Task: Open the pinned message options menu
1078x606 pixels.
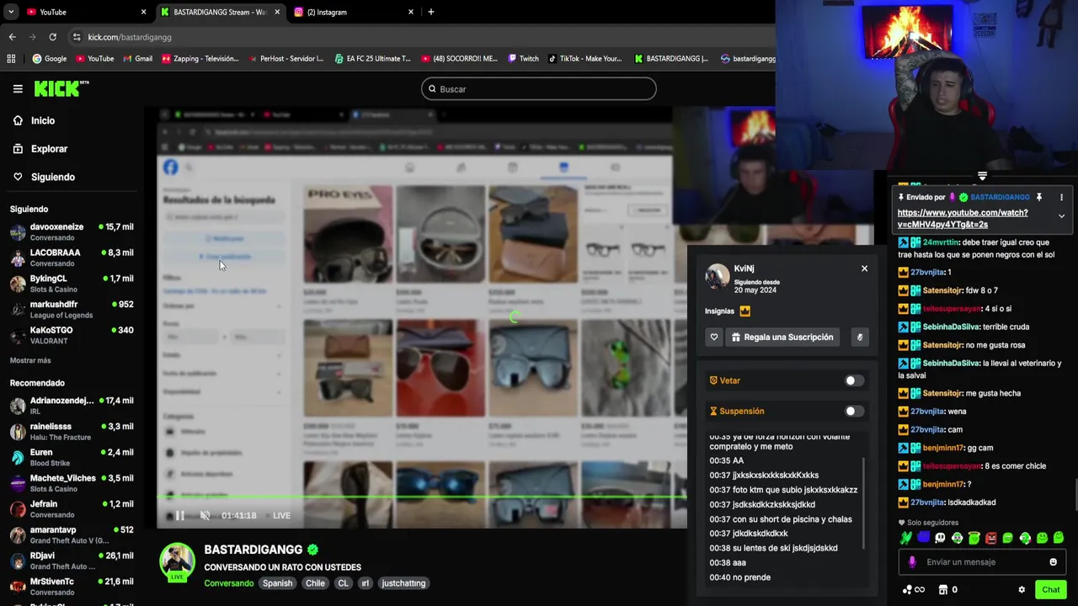Action: point(1061,197)
